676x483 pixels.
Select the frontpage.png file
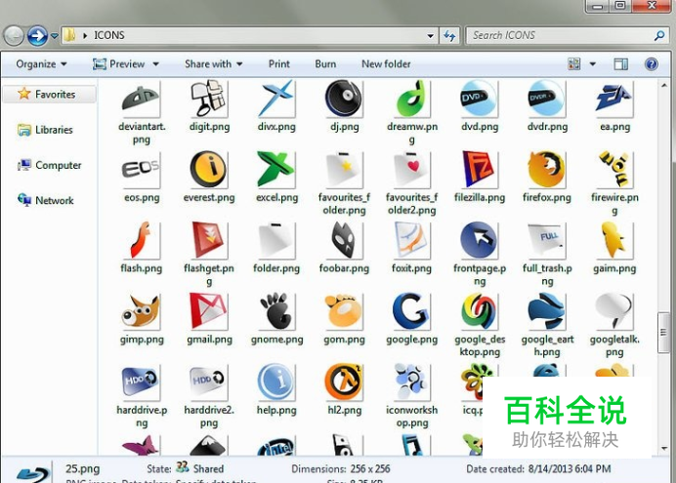click(x=480, y=255)
